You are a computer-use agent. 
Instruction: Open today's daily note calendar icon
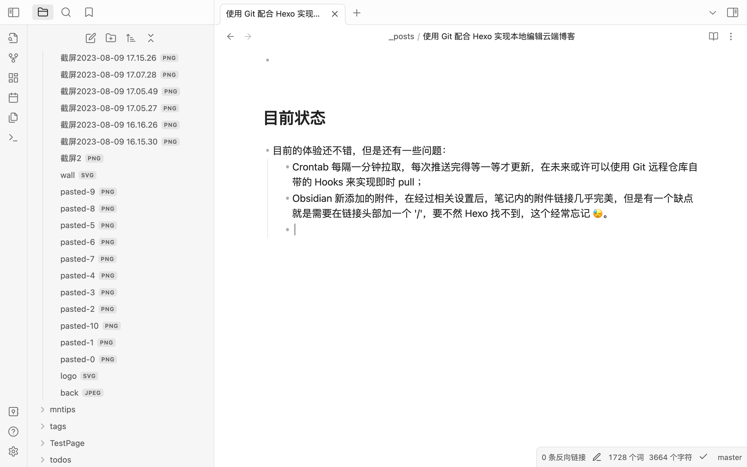coord(13,98)
